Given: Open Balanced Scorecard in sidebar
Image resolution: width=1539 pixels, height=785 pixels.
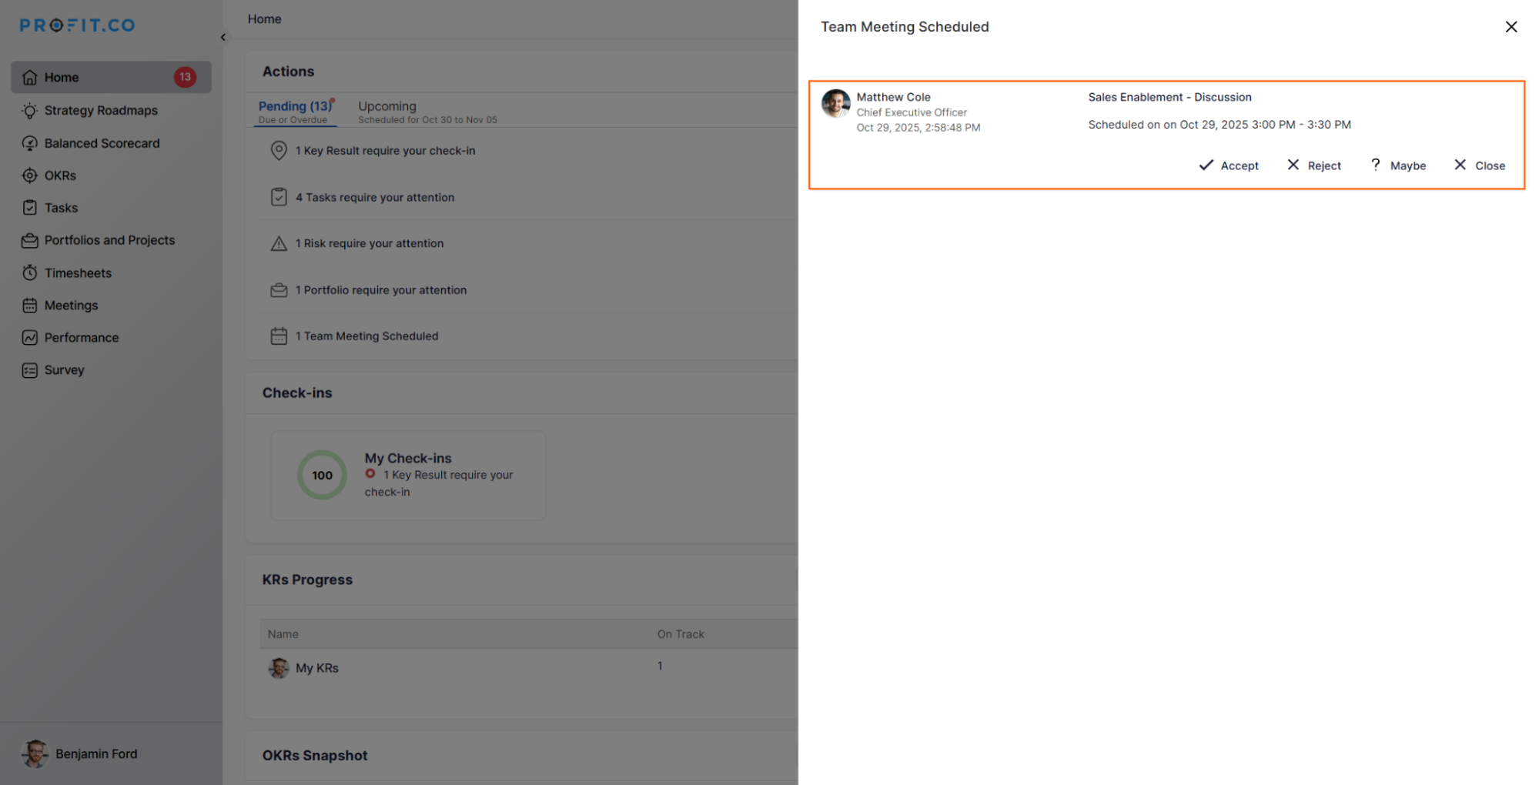Looking at the screenshot, I should [x=102, y=143].
